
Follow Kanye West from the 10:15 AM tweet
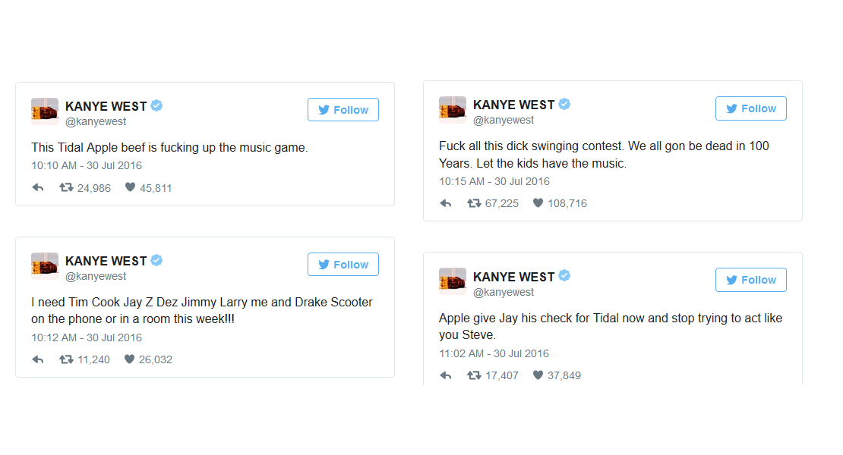[x=750, y=108]
